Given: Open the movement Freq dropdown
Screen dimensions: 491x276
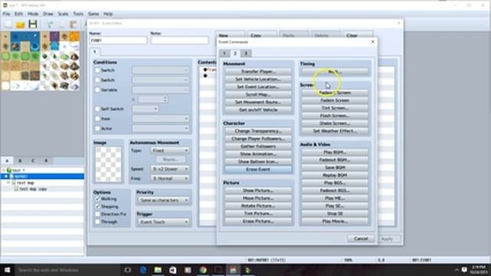Looking at the screenshot, I should (170, 179).
